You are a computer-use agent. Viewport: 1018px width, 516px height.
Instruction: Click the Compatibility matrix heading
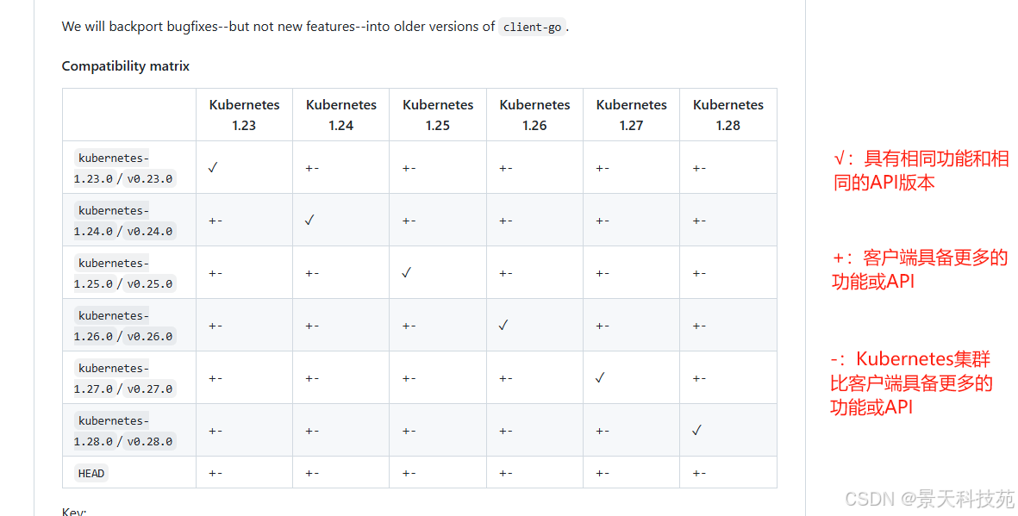coord(126,66)
